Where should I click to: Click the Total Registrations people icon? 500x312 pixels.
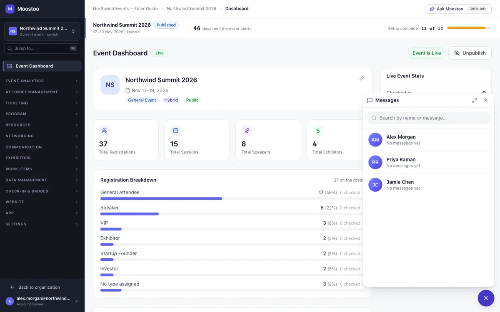click(105, 131)
